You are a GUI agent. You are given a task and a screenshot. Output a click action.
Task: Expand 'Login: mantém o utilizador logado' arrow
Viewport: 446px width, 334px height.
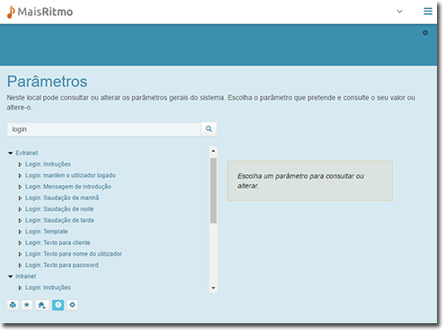[x=20, y=175]
